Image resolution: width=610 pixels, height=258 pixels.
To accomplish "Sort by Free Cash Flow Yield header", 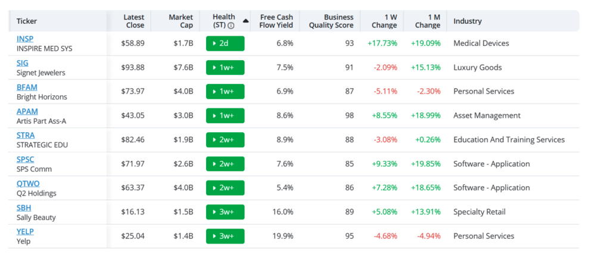I will [x=276, y=21].
